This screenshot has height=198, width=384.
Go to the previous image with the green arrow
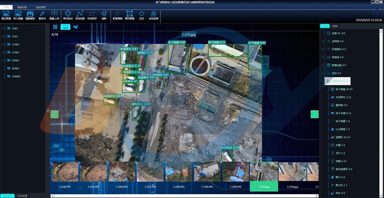point(54,114)
